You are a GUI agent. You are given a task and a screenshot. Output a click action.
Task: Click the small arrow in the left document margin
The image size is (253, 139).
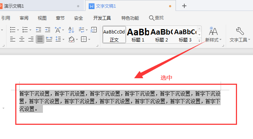tap(3, 108)
